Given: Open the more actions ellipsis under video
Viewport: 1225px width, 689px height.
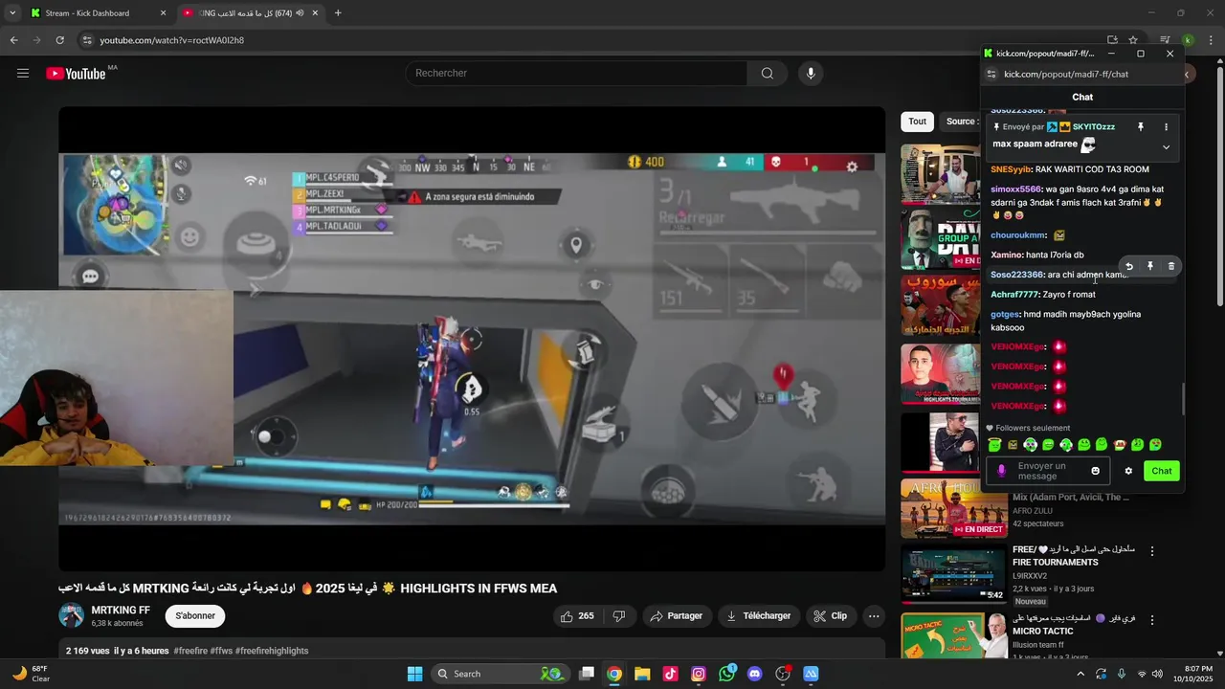Looking at the screenshot, I should point(874,616).
